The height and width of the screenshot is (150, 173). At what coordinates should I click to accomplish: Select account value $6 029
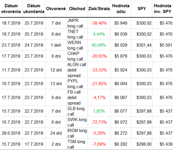pos(121,45)
